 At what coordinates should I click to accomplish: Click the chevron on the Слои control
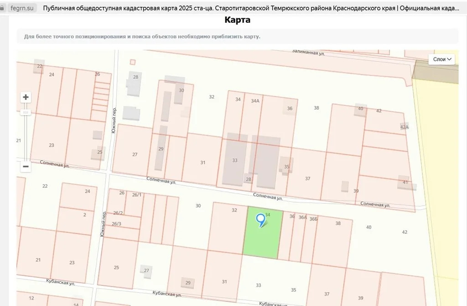click(x=450, y=59)
